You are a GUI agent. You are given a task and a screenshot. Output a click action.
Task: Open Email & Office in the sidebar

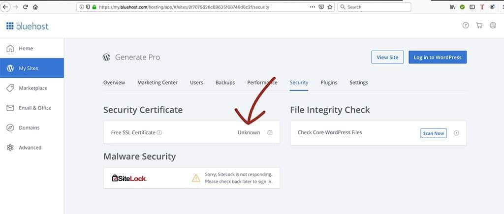[34, 108]
